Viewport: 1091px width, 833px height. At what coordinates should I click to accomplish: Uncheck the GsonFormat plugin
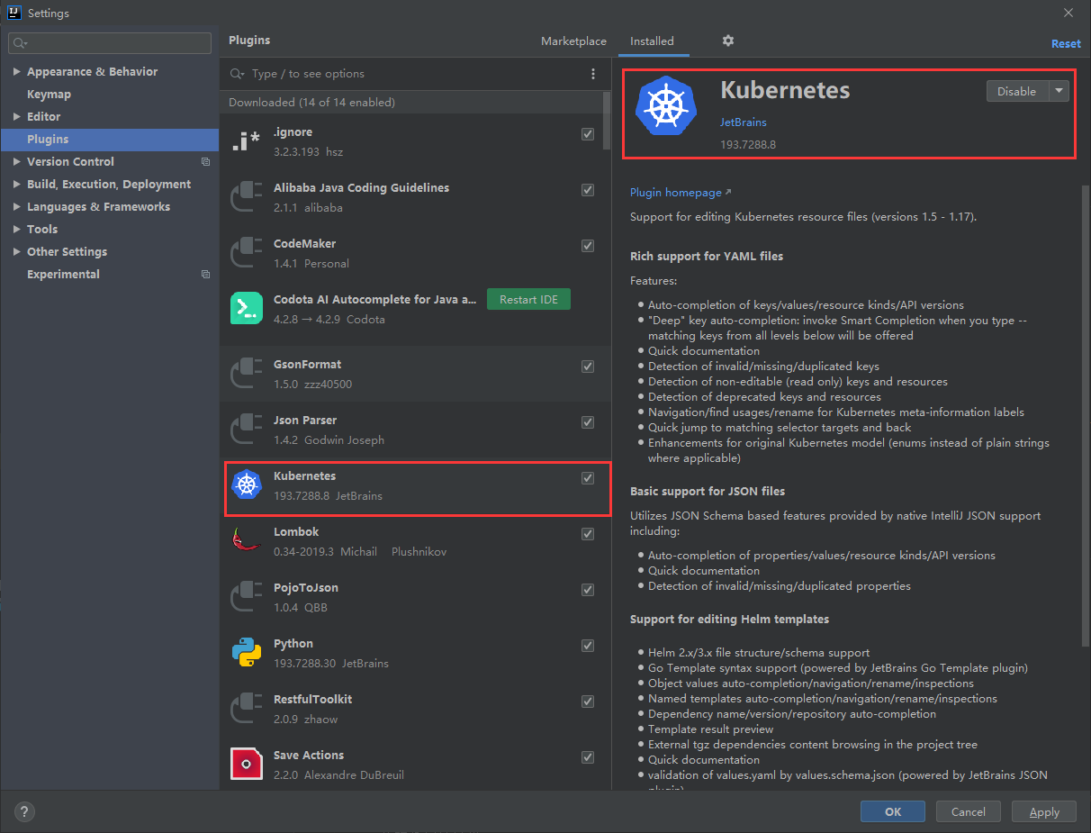point(588,367)
